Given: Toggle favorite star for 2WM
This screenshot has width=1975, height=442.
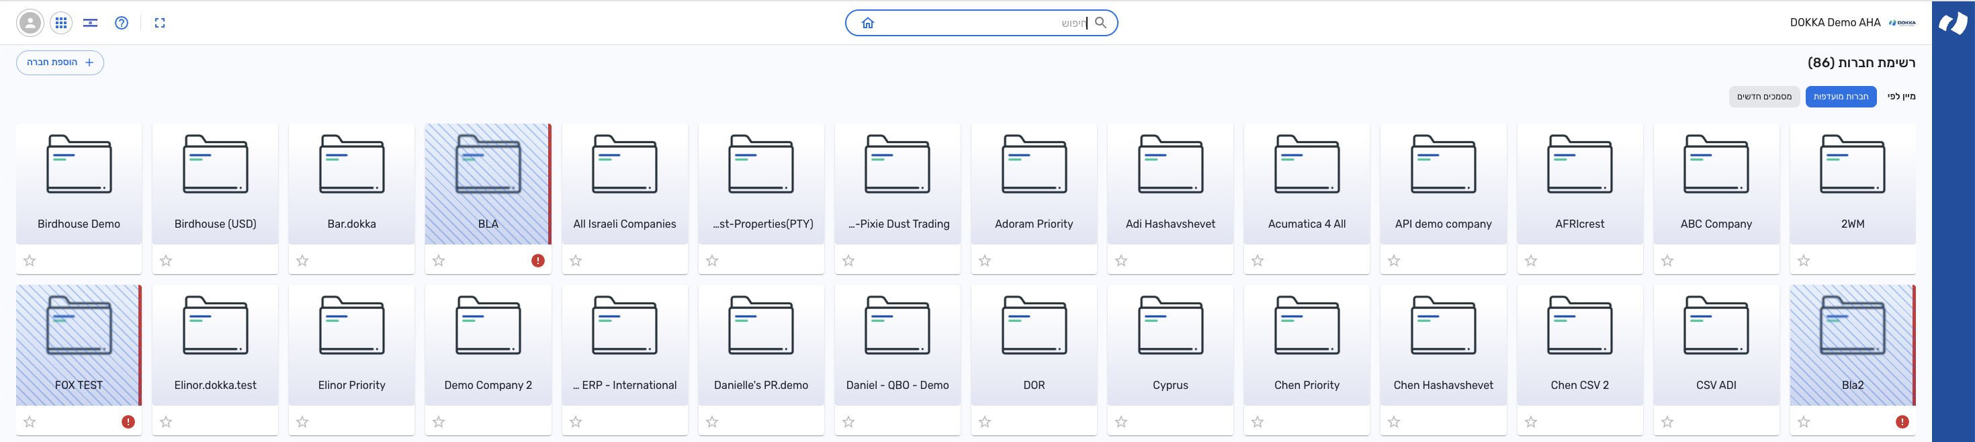Looking at the screenshot, I should point(1804,261).
